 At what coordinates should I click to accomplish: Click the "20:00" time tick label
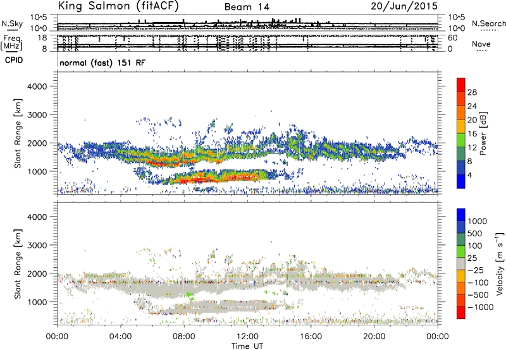374,337
